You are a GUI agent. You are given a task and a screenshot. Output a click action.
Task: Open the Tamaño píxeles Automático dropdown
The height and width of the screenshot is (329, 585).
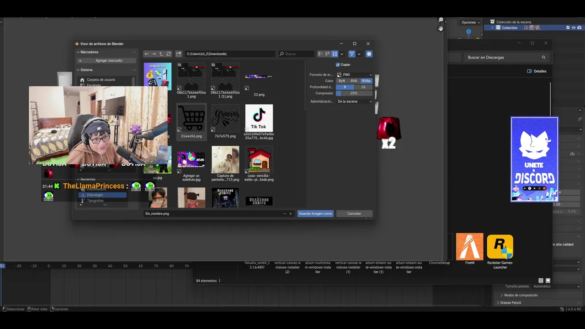[x=557, y=287]
